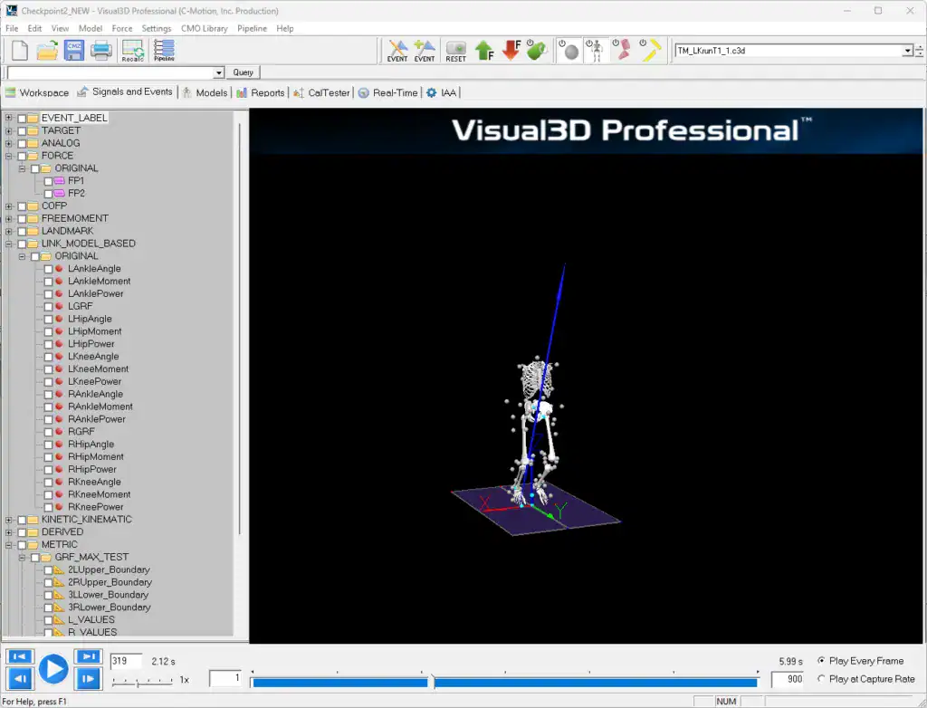Click the Query button
927x708 pixels.
pos(244,72)
